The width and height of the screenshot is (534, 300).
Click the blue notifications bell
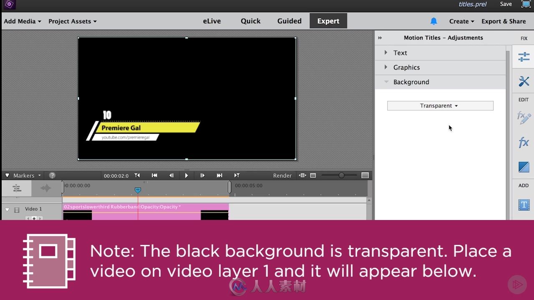point(434,21)
